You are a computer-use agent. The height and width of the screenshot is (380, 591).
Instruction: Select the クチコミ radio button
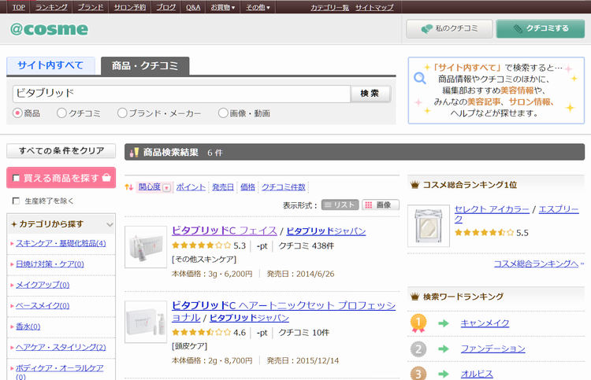pyautogui.click(x=61, y=113)
